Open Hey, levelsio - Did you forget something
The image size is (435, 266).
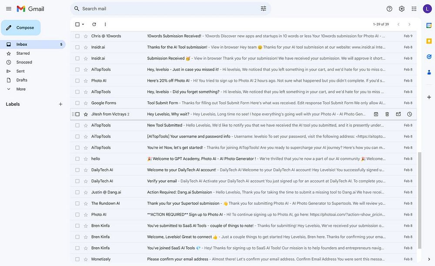243,92
